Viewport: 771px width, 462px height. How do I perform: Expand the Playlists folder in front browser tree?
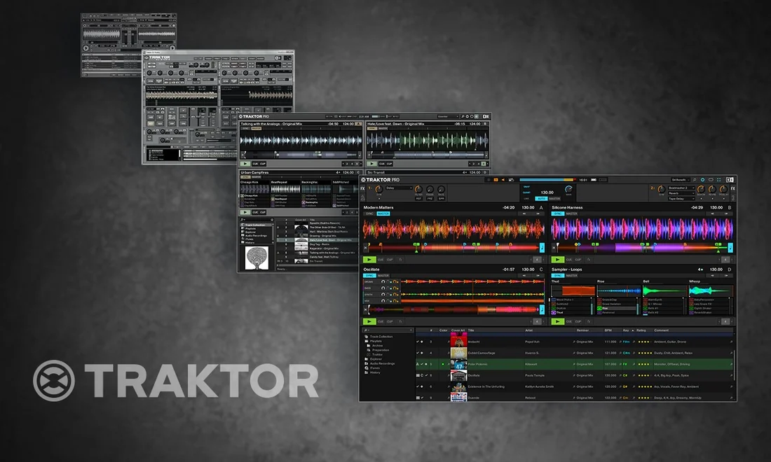(x=376, y=341)
